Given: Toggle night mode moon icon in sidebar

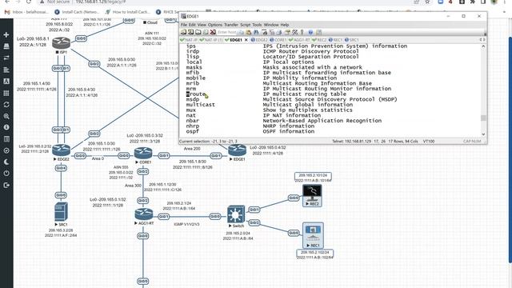Looking at the screenshot, I should point(6,162).
